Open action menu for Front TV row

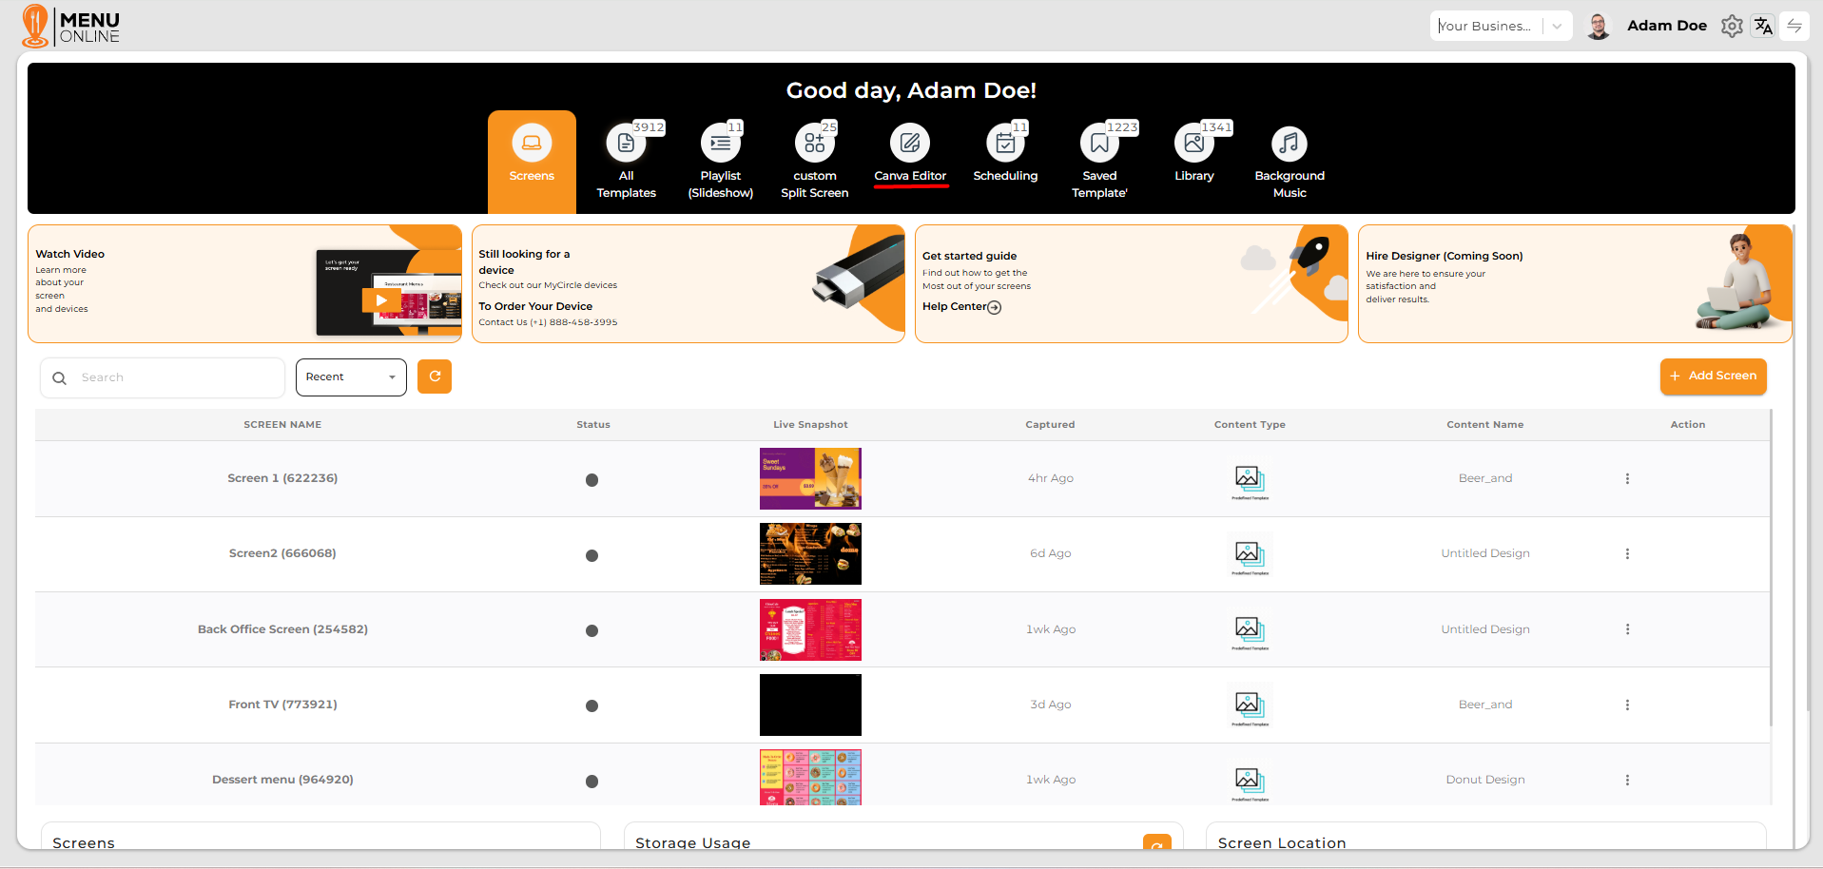point(1627,705)
